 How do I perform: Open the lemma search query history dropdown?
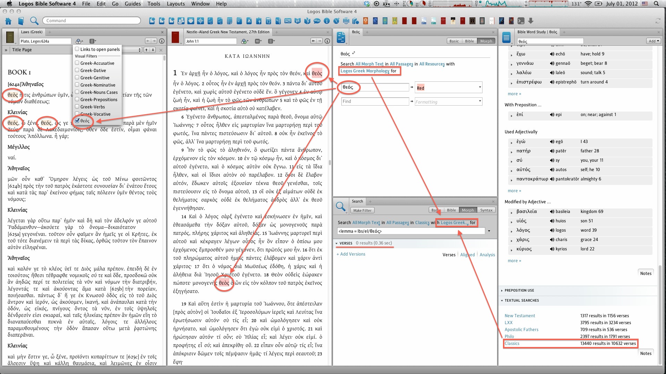pos(489,231)
